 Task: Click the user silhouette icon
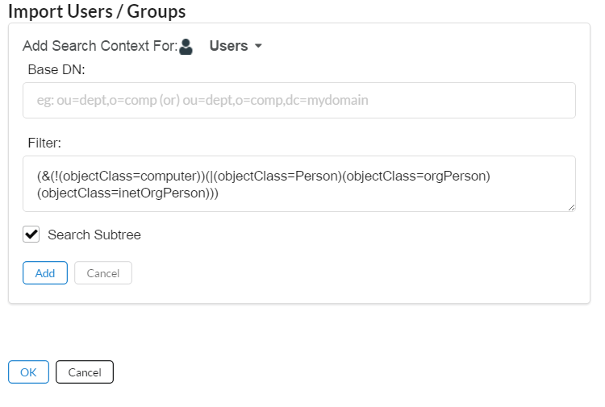pyautogui.click(x=186, y=46)
